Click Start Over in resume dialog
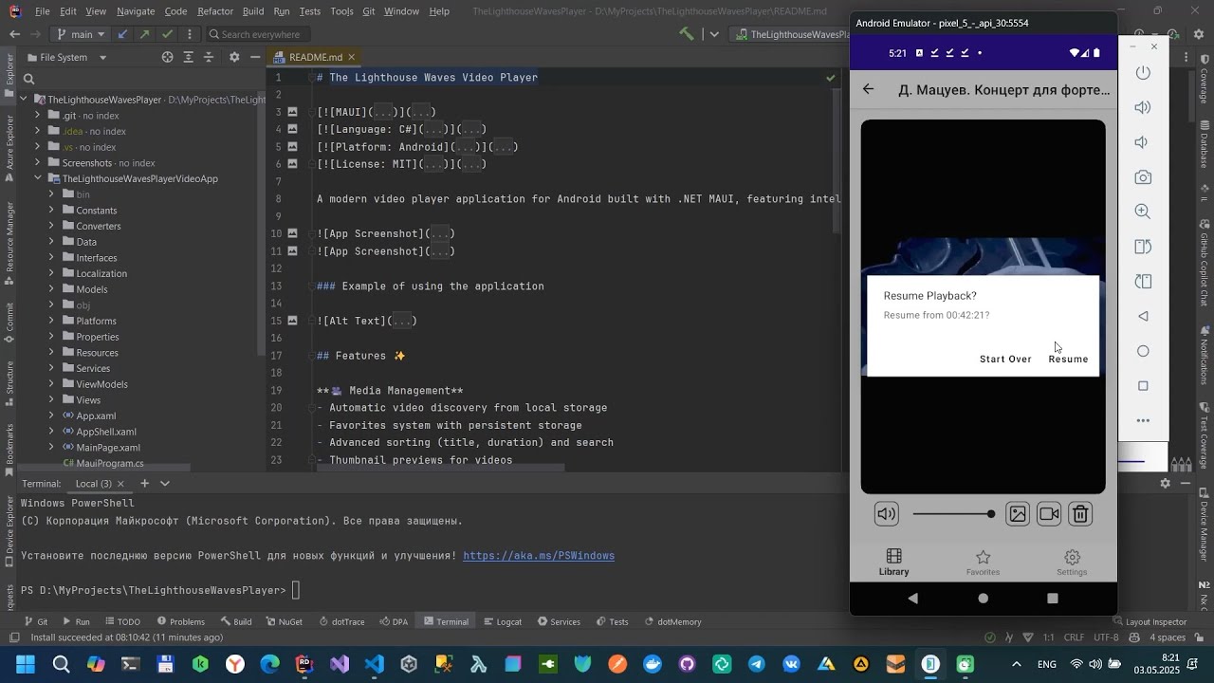Screen dimensions: 1214x683 (x=1005, y=360)
